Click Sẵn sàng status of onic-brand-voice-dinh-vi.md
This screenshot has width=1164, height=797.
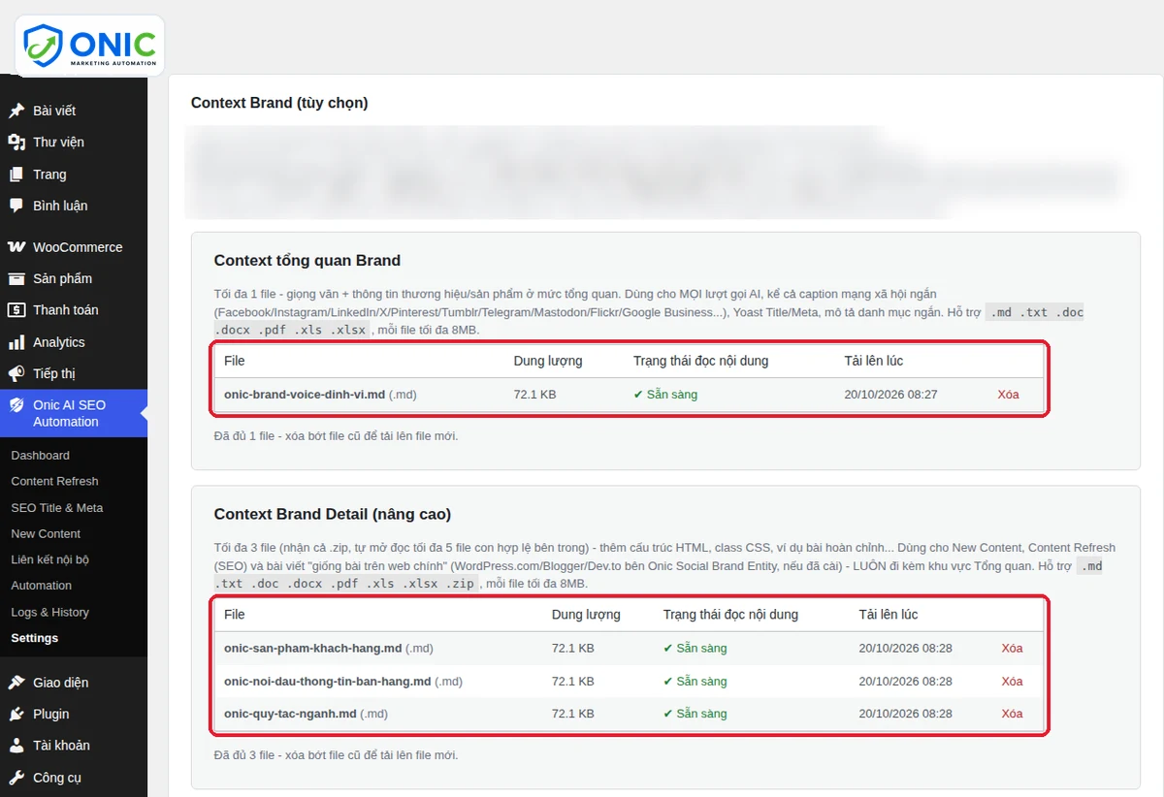[x=665, y=395]
